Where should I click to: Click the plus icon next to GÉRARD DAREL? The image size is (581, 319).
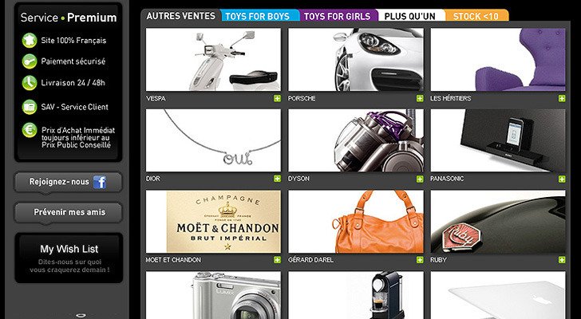(420, 260)
